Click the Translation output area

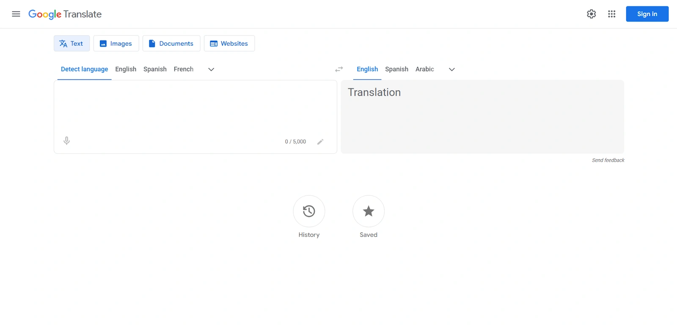[x=482, y=117]
